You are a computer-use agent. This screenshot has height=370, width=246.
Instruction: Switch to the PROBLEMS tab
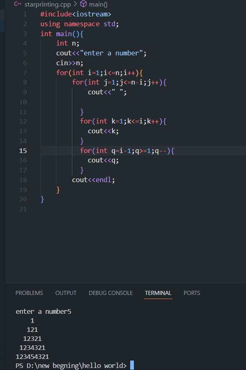(x=29, y=293)
